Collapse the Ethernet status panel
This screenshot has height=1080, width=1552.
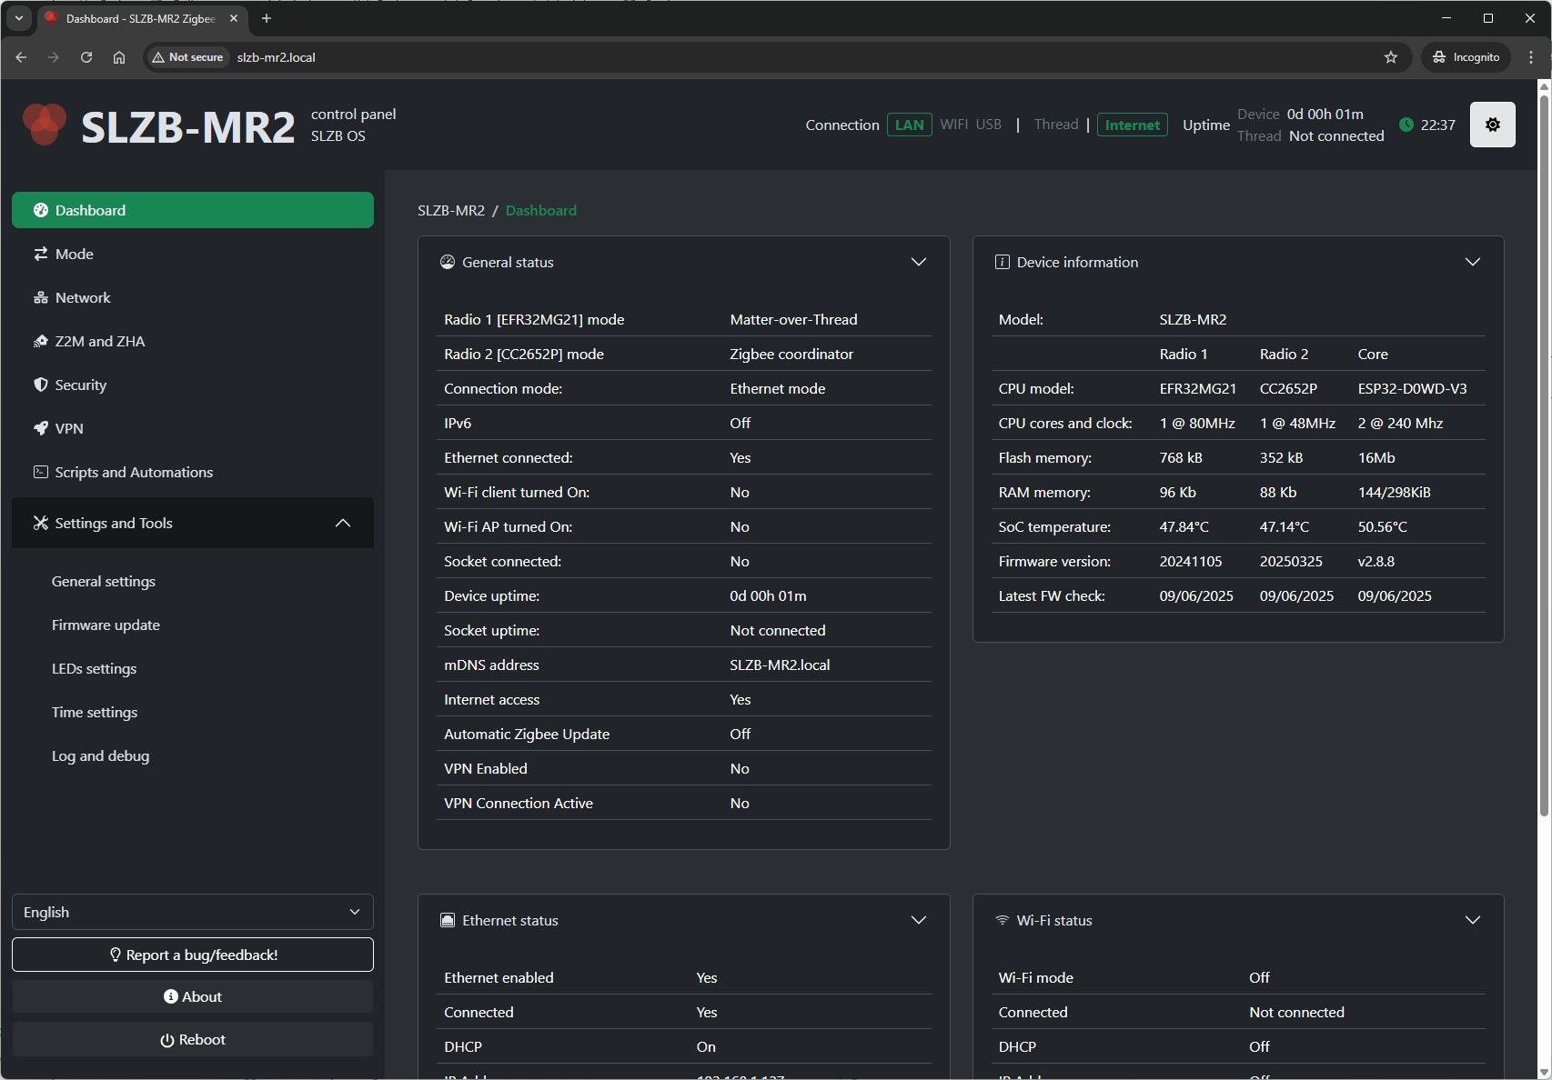pos(918,920)
